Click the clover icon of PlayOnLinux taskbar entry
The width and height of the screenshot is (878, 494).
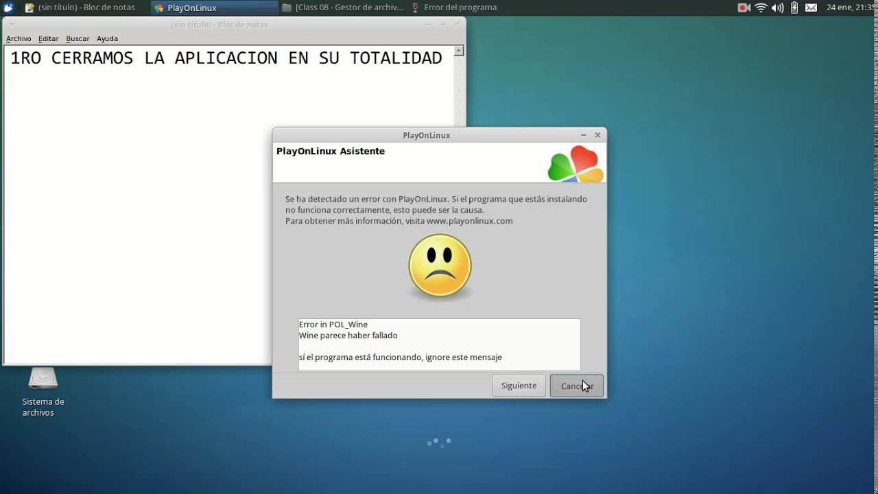point(159,8)
